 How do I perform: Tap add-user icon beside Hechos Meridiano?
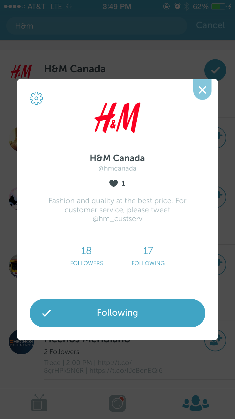click(215, 340)
